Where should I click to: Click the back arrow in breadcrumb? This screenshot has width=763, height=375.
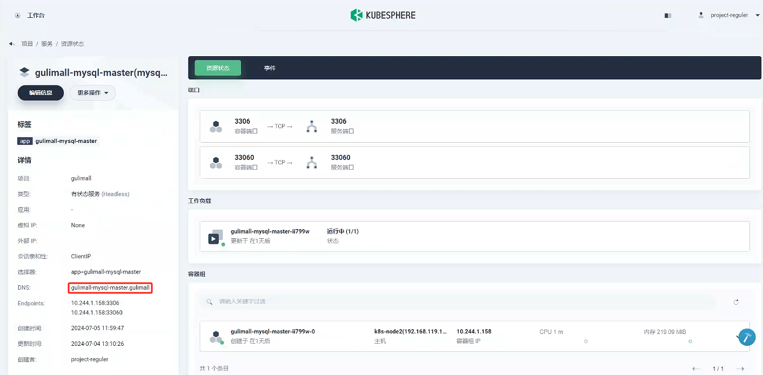tap(12, 44)
